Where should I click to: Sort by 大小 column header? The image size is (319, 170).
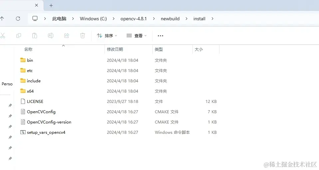pyautogui.click(x=198, y=49)
